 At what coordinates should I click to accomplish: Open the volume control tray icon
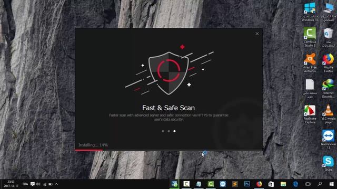38,184
